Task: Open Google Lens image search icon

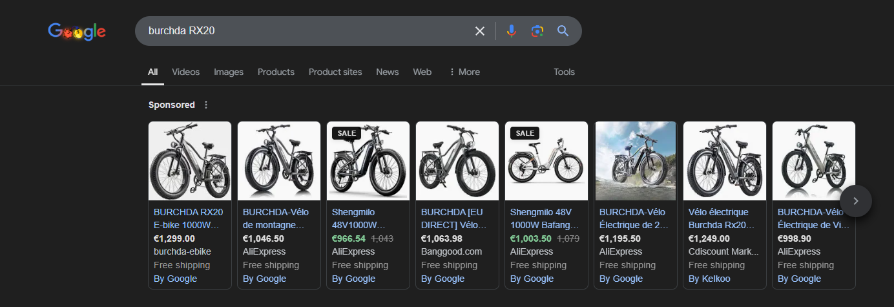Action: 537,31
